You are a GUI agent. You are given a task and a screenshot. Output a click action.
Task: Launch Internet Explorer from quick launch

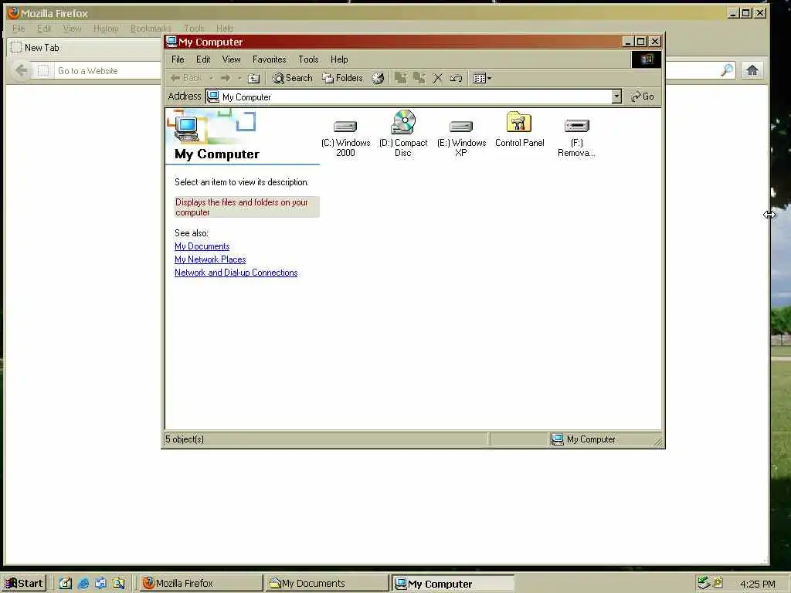83,584
